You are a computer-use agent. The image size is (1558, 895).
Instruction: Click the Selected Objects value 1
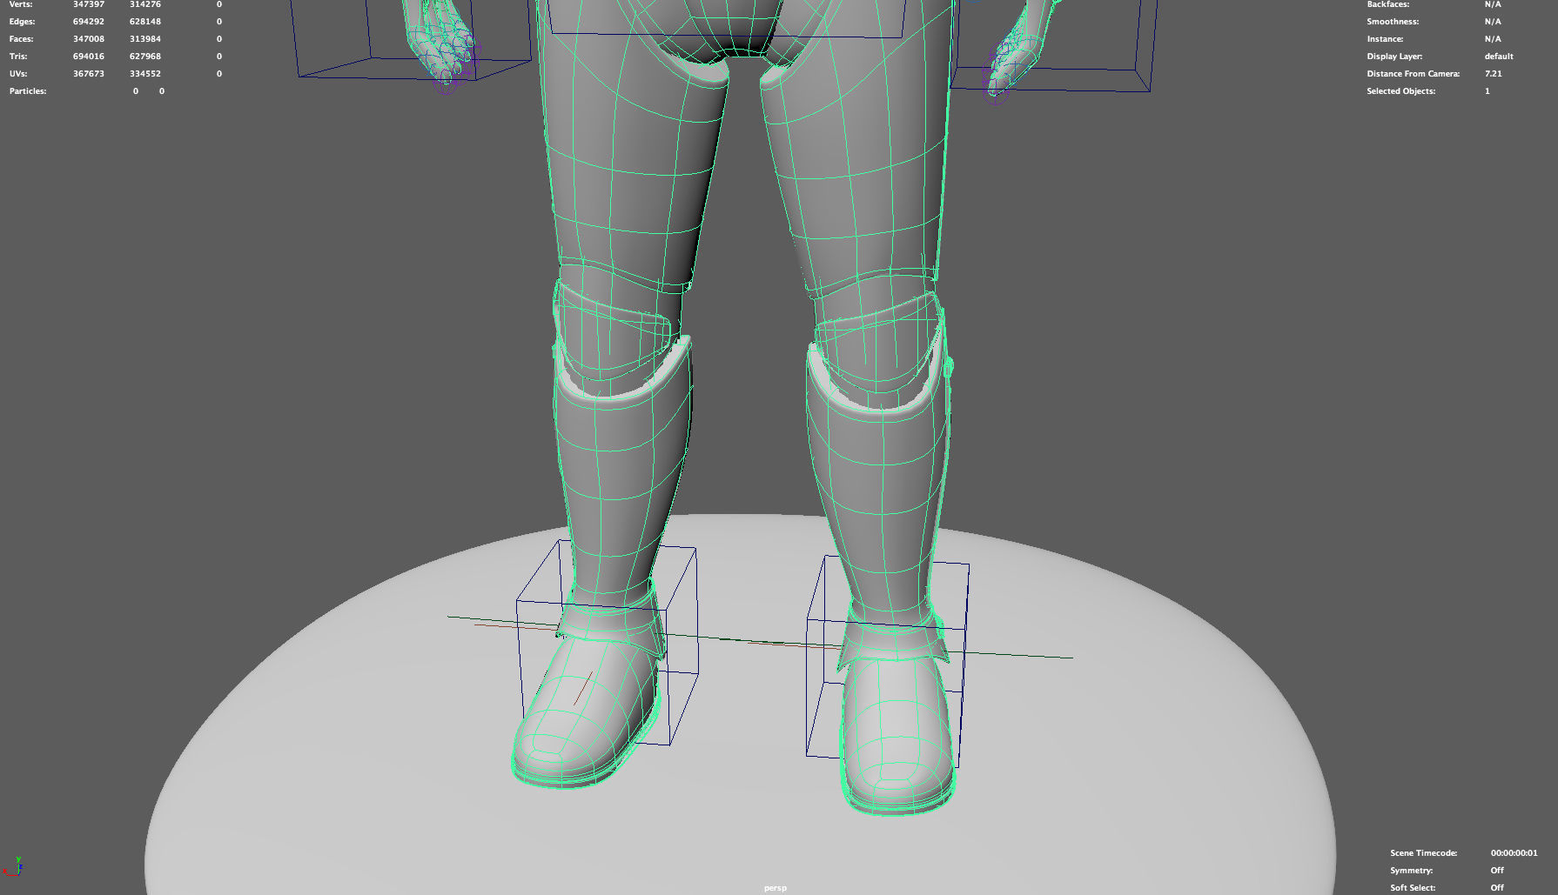(1487, 91)
